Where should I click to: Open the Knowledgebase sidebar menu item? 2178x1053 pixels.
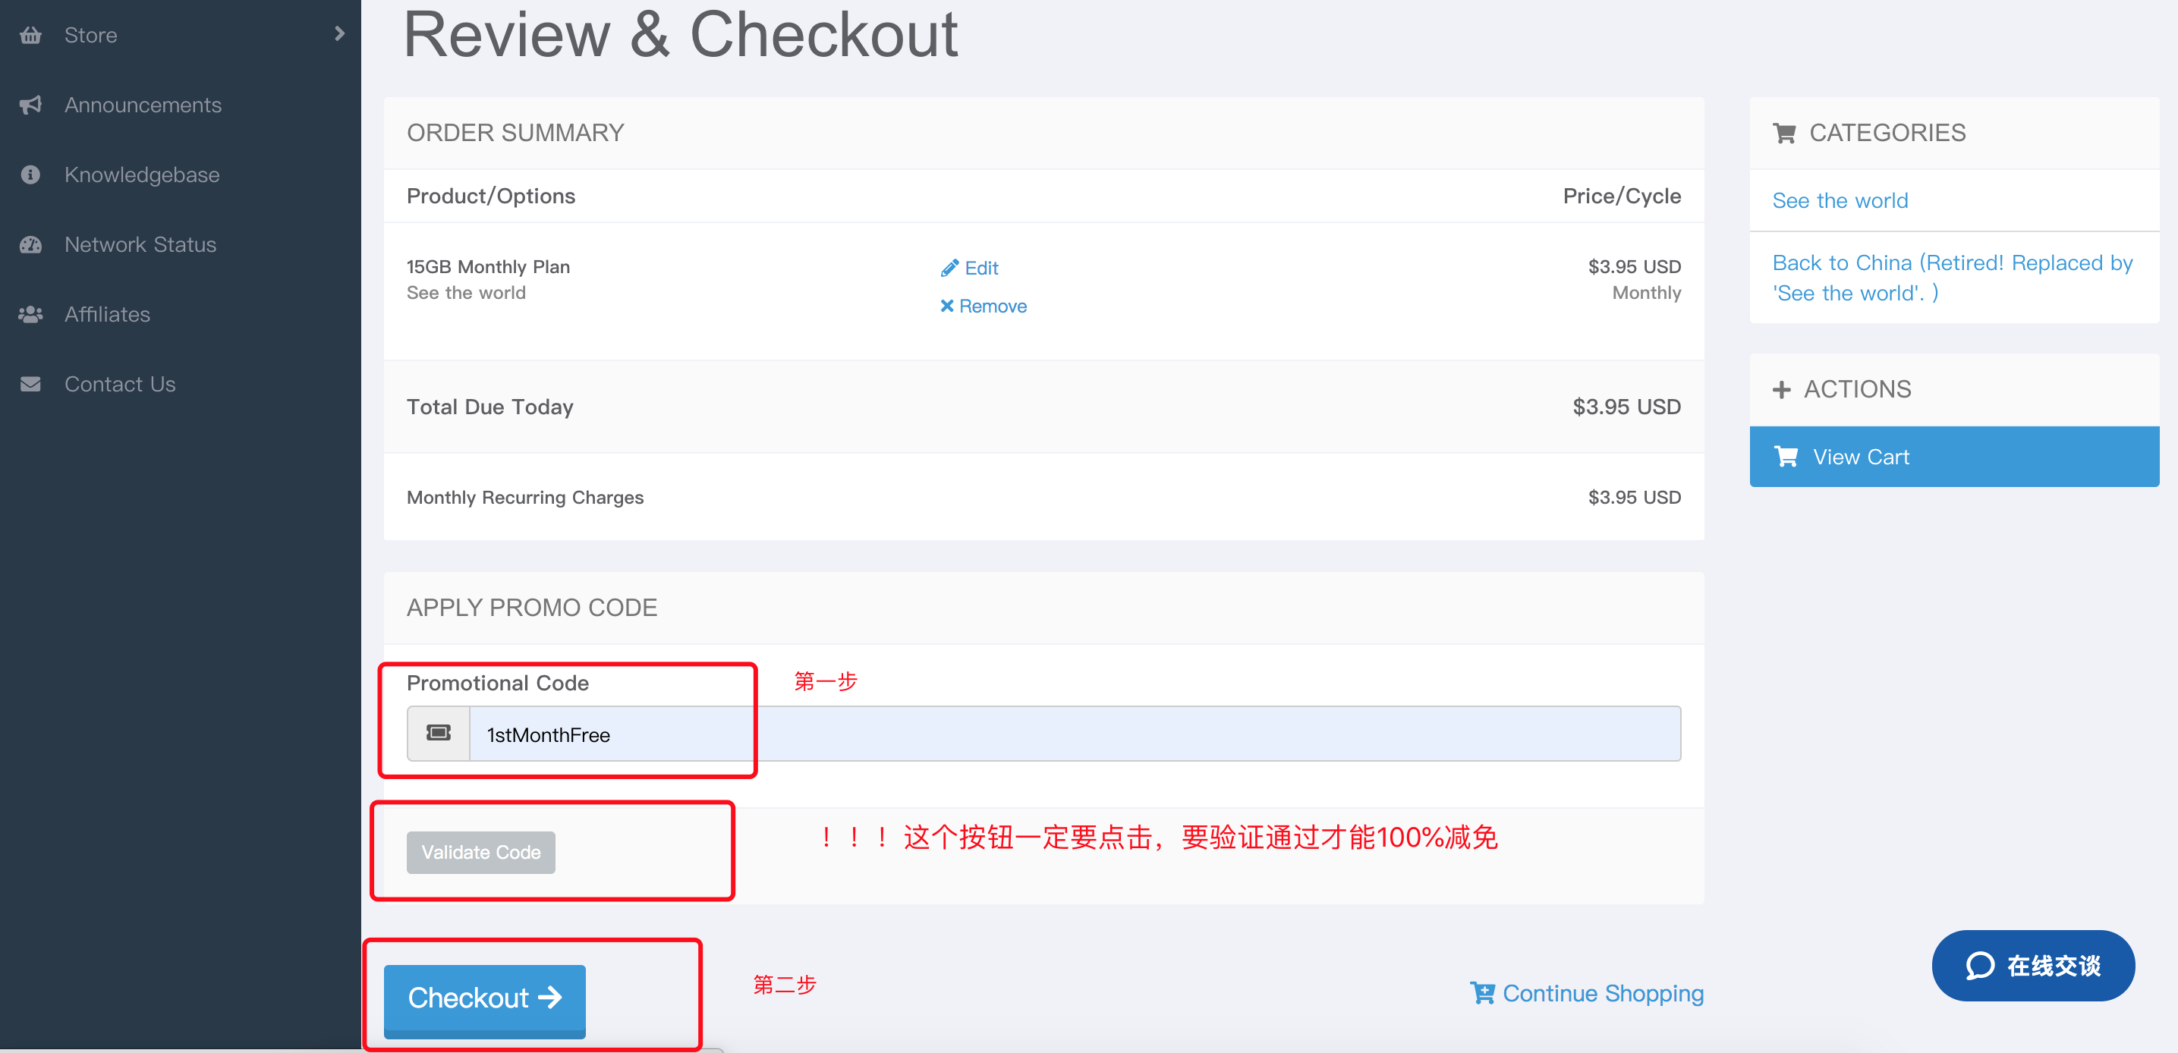pyautogui.click(x=141, y=175)
